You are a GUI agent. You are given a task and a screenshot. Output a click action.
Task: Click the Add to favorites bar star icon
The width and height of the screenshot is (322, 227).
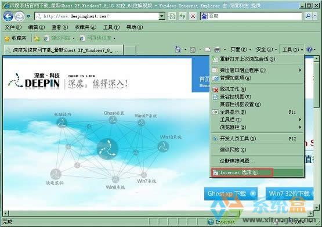click(37, 38)
